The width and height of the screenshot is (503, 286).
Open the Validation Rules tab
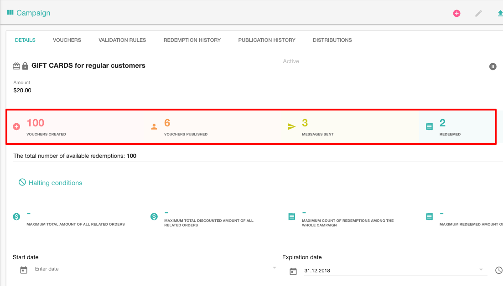(122, 40)
